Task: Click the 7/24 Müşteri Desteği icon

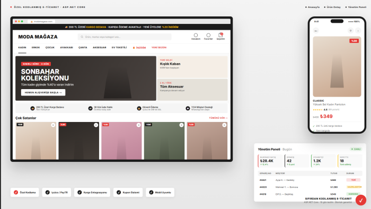Action: tap(188, 108)
